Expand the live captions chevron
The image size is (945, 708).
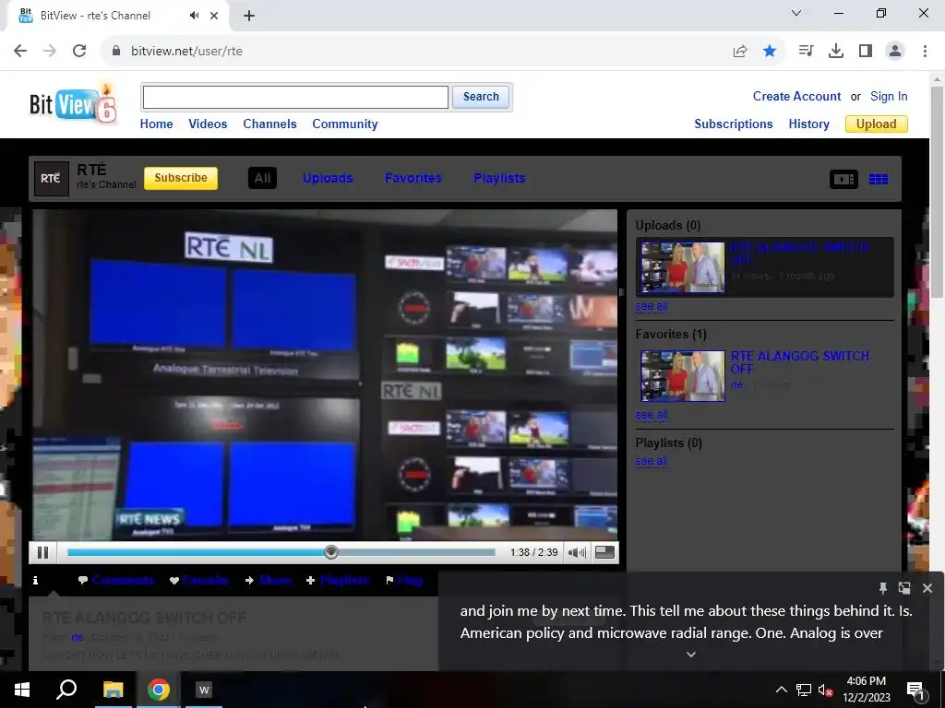click(691, 655)
